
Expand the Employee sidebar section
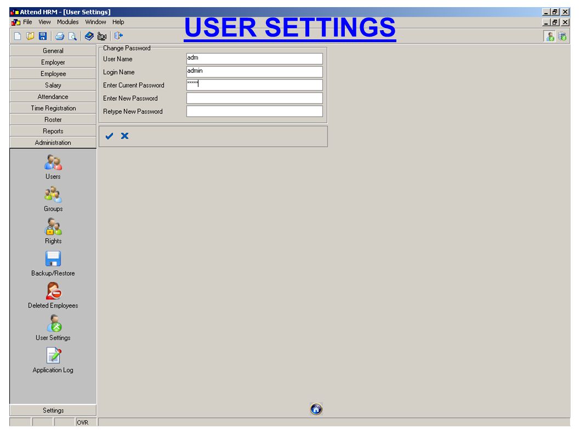click(53, 73)
